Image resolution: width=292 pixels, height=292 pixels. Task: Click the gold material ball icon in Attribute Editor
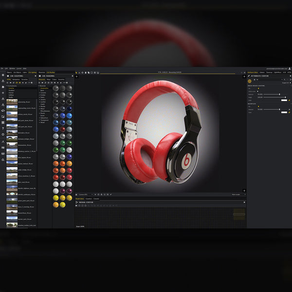click(250, 81)
